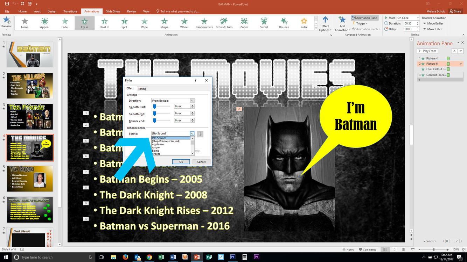
Task: Open the Slide Show ribbon tab
Action: pyautogui.click(x=113, y=11)
